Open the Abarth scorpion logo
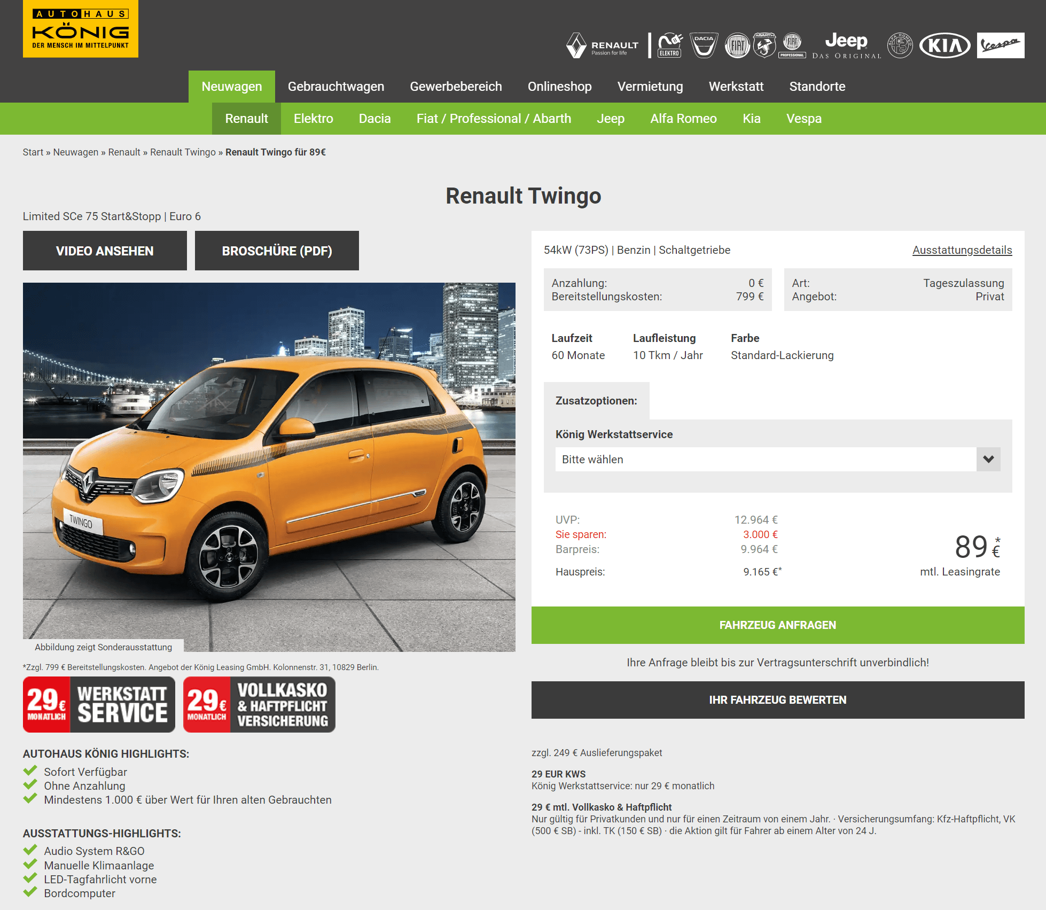This screenshot has height=910, width=1046. click(764, 46)
